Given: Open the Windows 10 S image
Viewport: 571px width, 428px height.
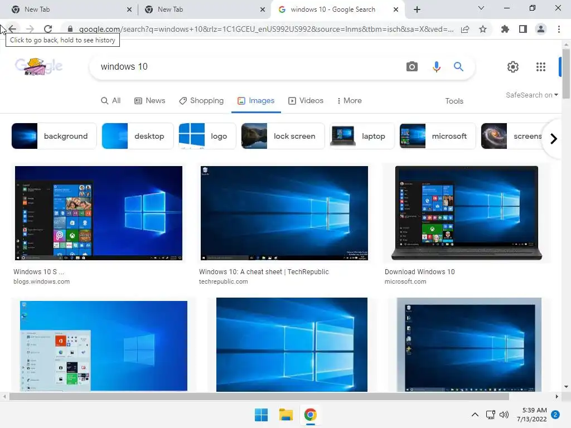Looking at the screenshot, I should 99,213.
